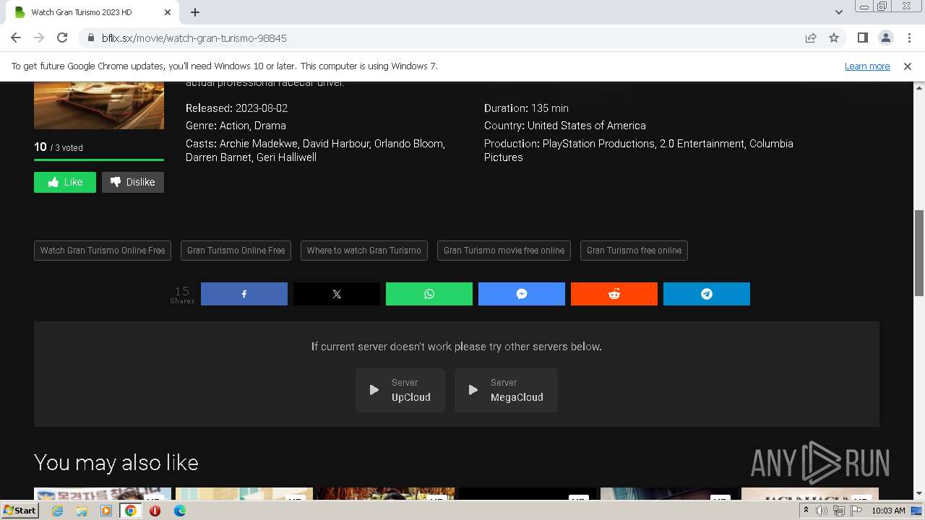
Task: Share this page from address bar
Action: click(811, 38)
